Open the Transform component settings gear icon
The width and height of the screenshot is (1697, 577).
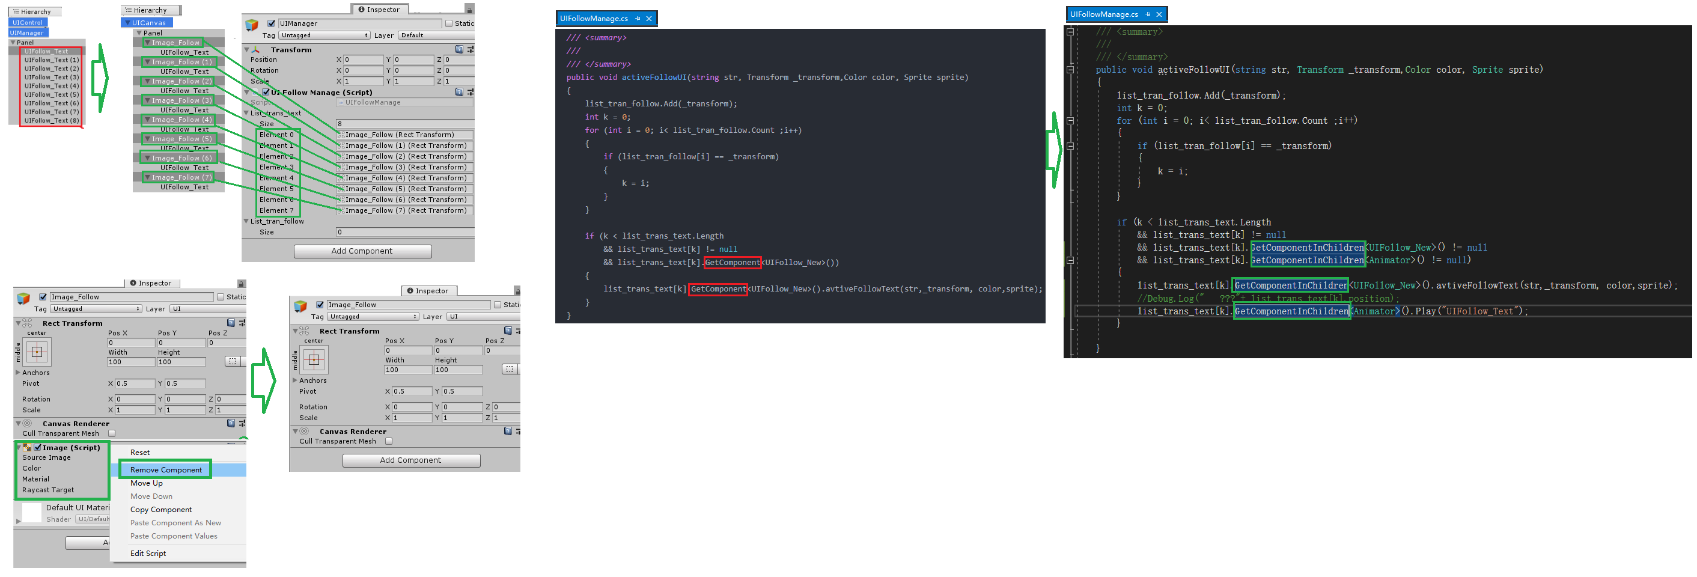tap(470, 49)
